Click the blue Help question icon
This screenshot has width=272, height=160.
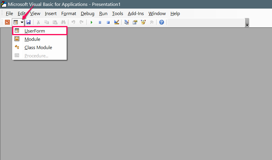click(162, 22)
